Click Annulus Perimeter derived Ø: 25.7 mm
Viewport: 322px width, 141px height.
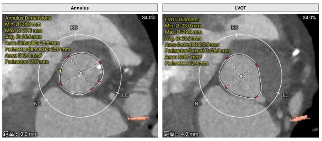click(x=38, y=49)
